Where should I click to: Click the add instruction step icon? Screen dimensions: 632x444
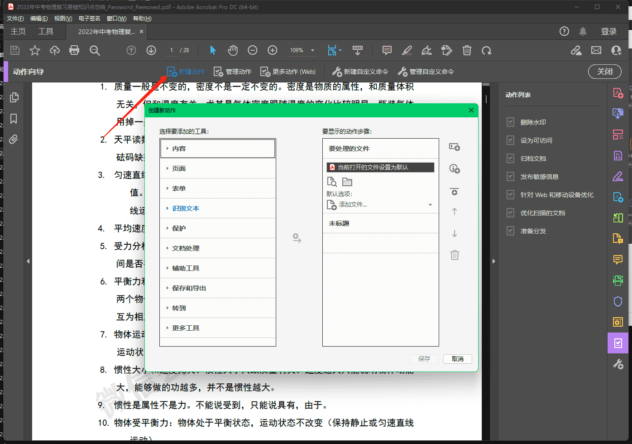(x=455, y=169)
